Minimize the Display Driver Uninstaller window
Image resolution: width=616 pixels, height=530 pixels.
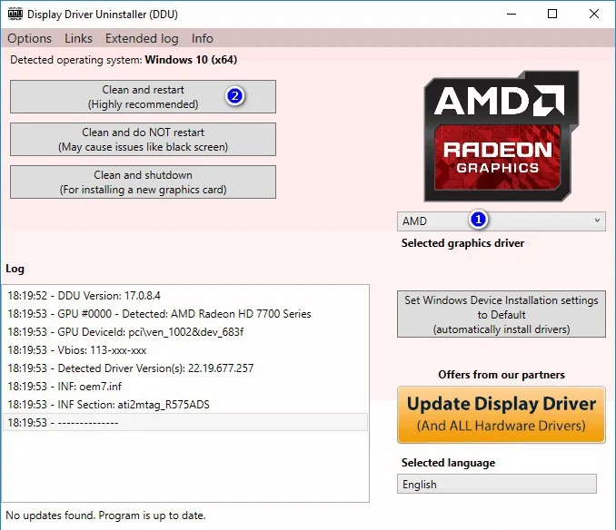point(511,15)
